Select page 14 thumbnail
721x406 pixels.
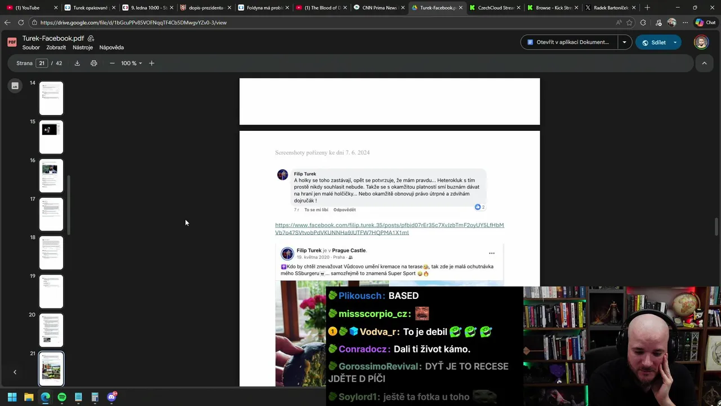point(51,98)
